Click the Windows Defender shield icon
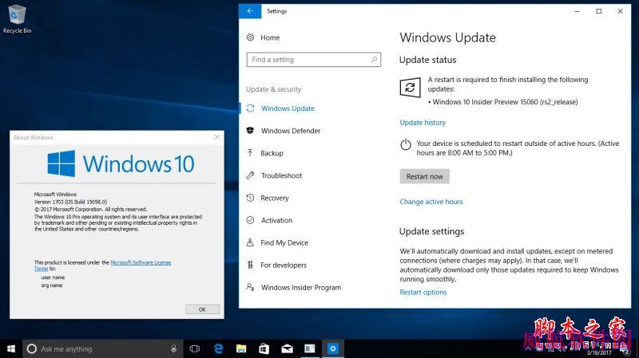The height and width of the screenshot is (358, 639). click(250, 131)
